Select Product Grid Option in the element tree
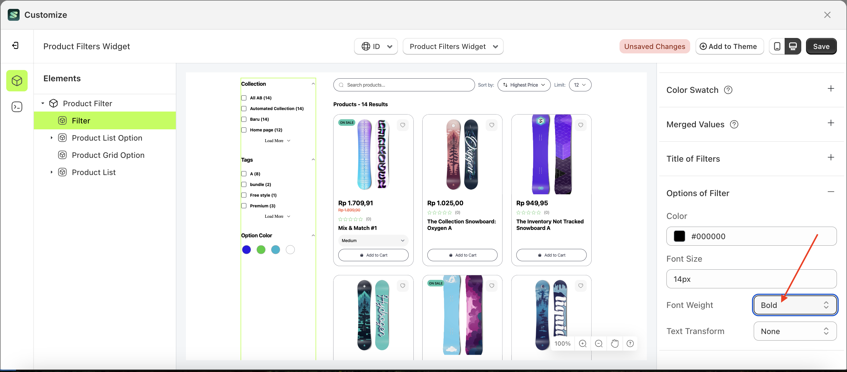 coord(108,155)
